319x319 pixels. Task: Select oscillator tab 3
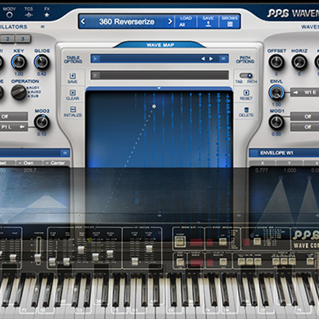(23, 39)
